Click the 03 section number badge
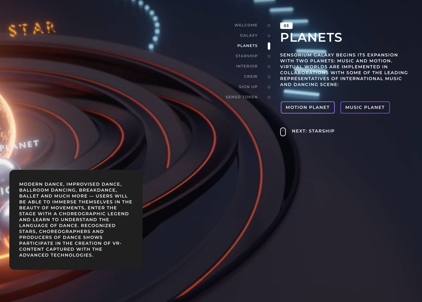Image resolution: width=422 pixels, height=302 pixels. [x=286, y=26]
